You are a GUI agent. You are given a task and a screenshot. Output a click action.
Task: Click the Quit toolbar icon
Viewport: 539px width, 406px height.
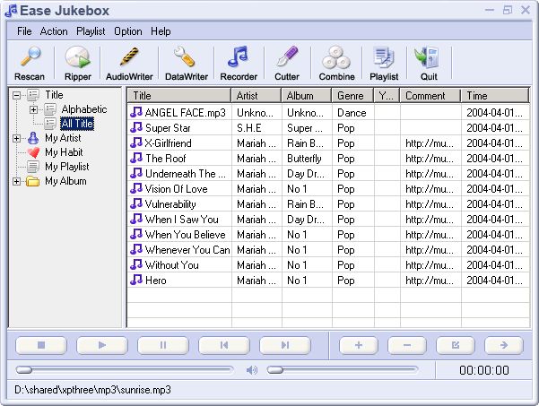coord(427,57)
